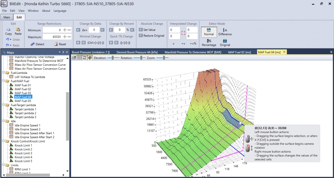Screen dimensions: 334x178
Task: Click the Δx delta input field
Action: [x=94, y=30]
